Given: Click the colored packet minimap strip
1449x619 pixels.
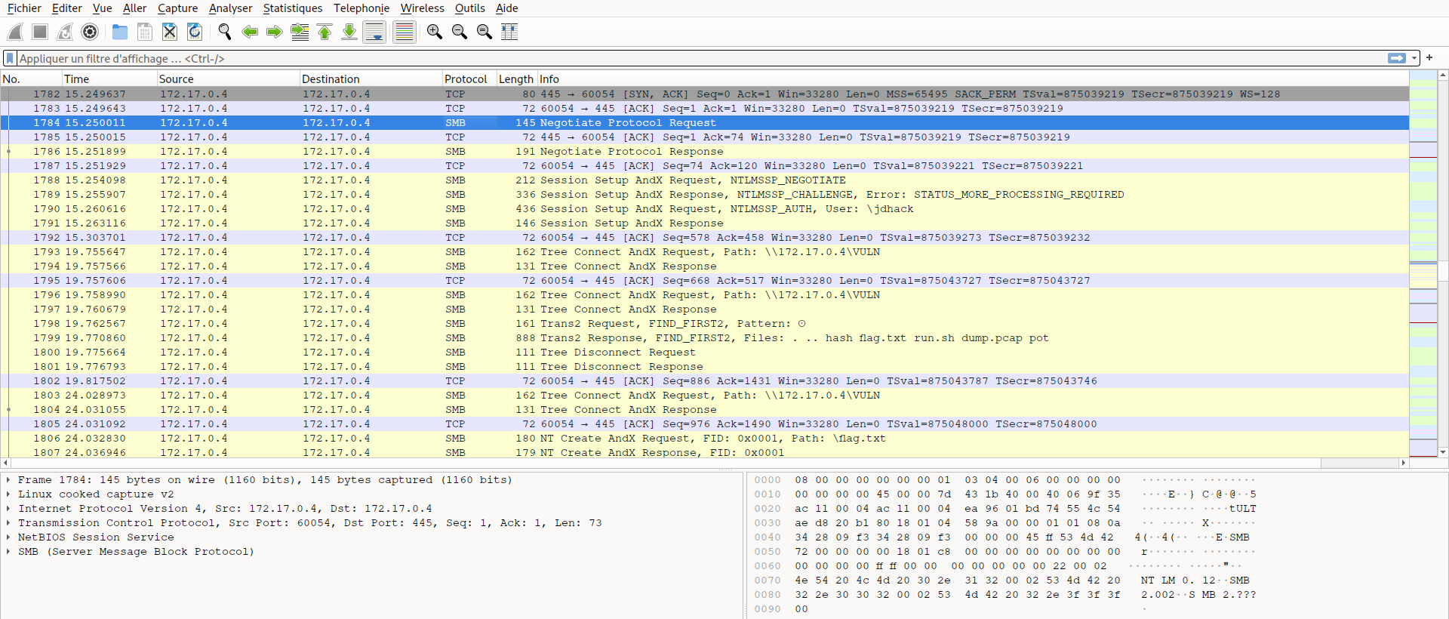Looking at the screenshot, I should 1423,264.
